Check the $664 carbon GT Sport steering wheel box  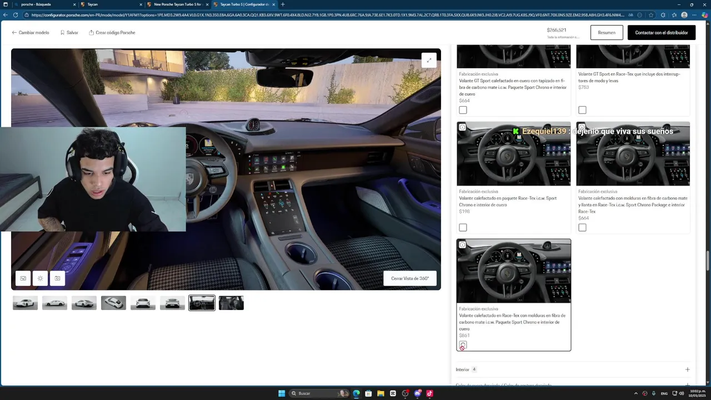click(x=463, y=110)
